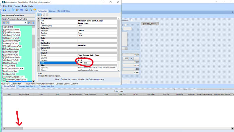Open the Edit menu
This screenshot has width=234, height=132.
(x=10, y=6)
